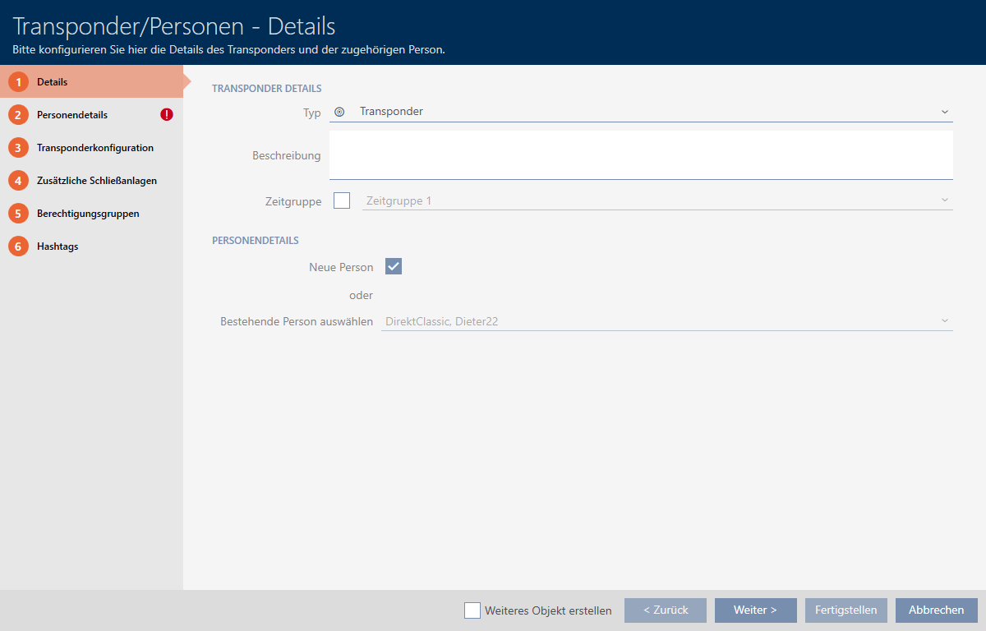Click into the Beschreibung text field
The height and width of the screenshot is (631, 986).
[x=641, y=155]
